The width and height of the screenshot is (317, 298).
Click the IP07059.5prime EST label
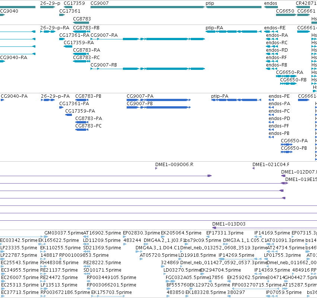(283, 292)
